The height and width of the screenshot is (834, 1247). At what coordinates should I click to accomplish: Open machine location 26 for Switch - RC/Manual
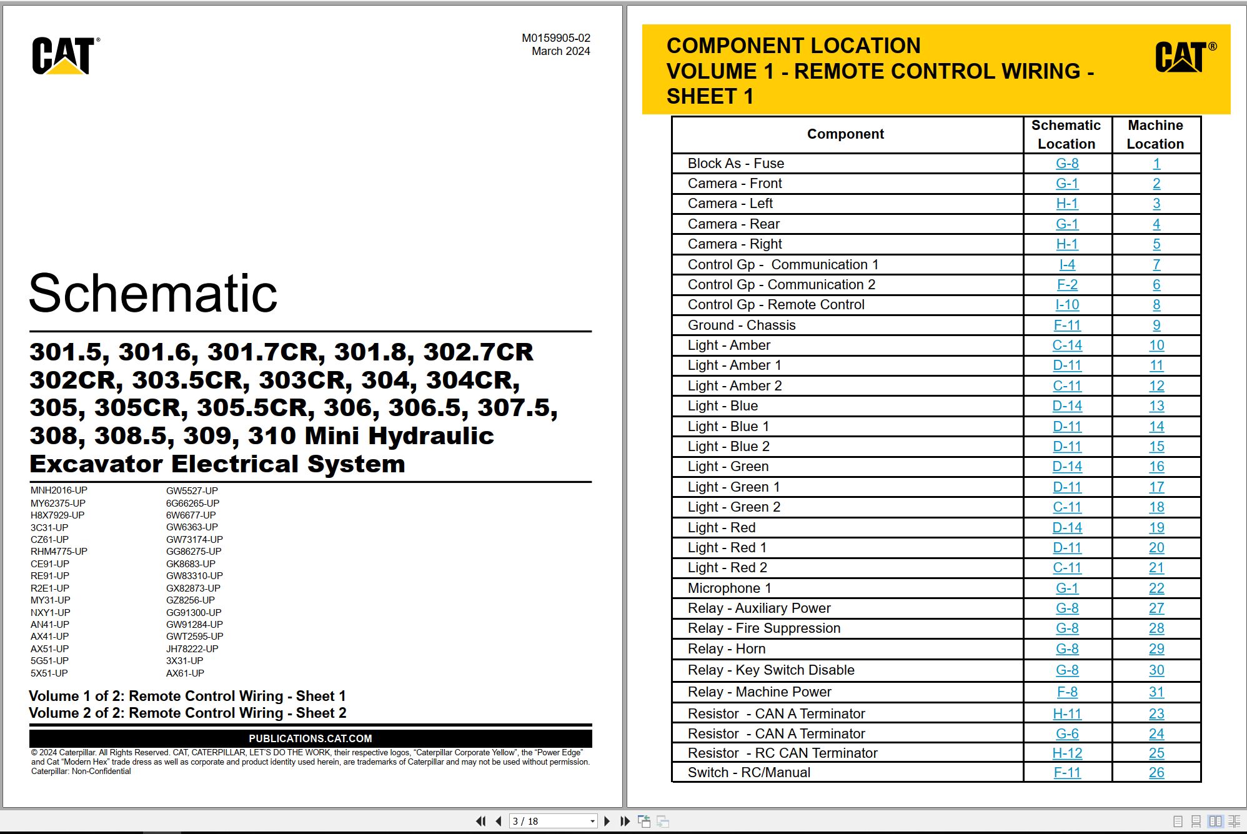click(x=1156, y=772)
